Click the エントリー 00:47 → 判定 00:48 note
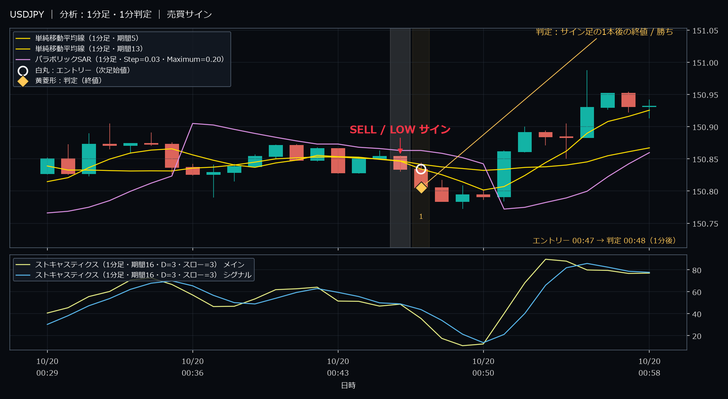 point(604,240)
